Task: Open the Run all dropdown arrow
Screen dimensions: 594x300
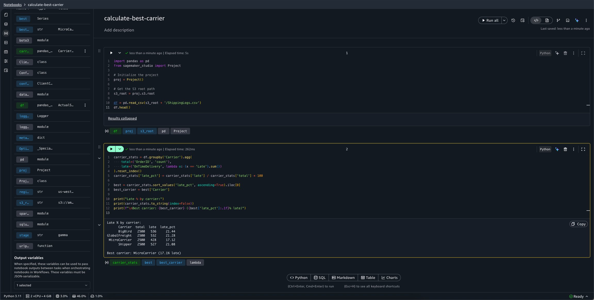Action: click(x=504, y=20)
